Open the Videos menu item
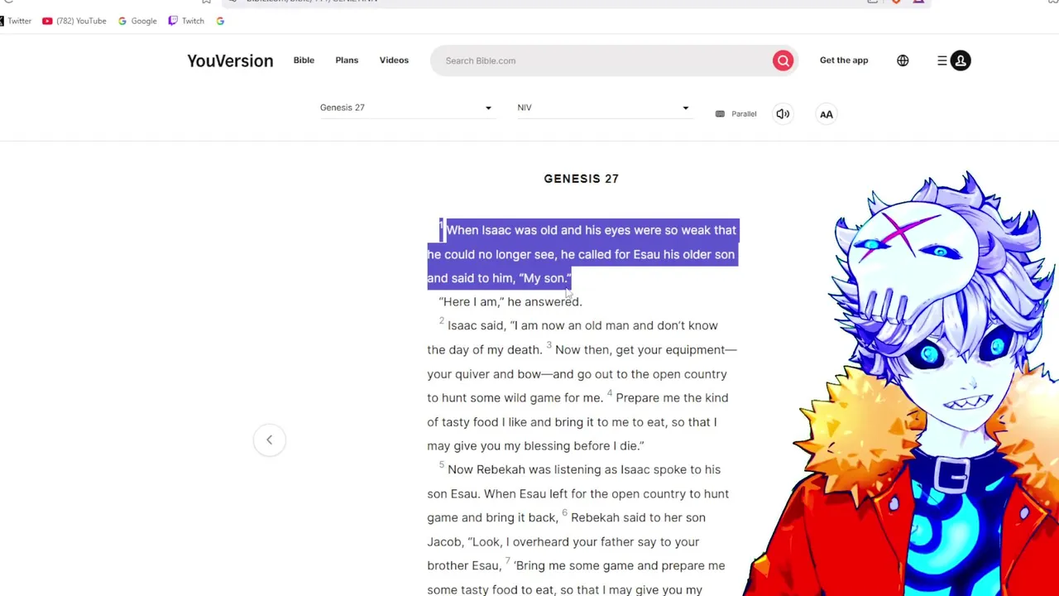Viewport: 1059px width, 596px height. (x=394, y=60)
